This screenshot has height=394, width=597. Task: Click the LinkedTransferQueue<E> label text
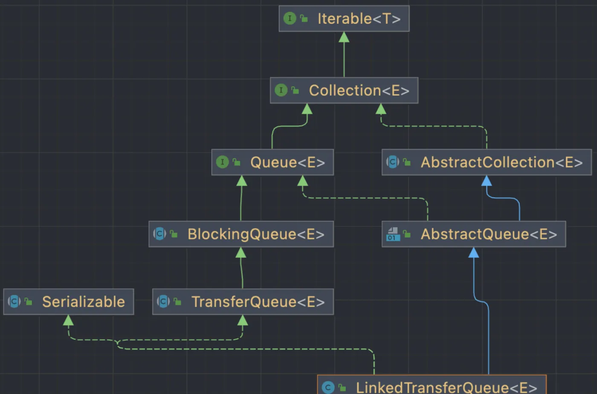[x=446, y=387]
